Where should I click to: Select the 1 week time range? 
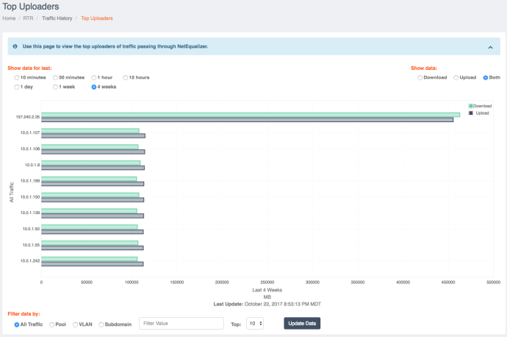(54, 87)
